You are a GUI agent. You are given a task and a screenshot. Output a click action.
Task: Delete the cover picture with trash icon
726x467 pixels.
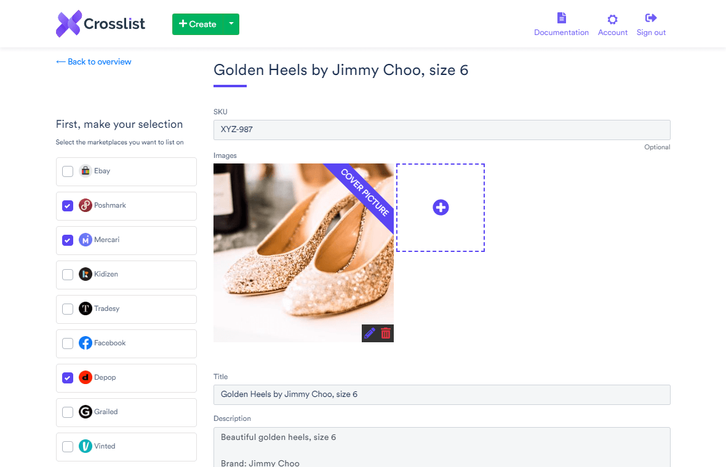[x=386, y=333]
